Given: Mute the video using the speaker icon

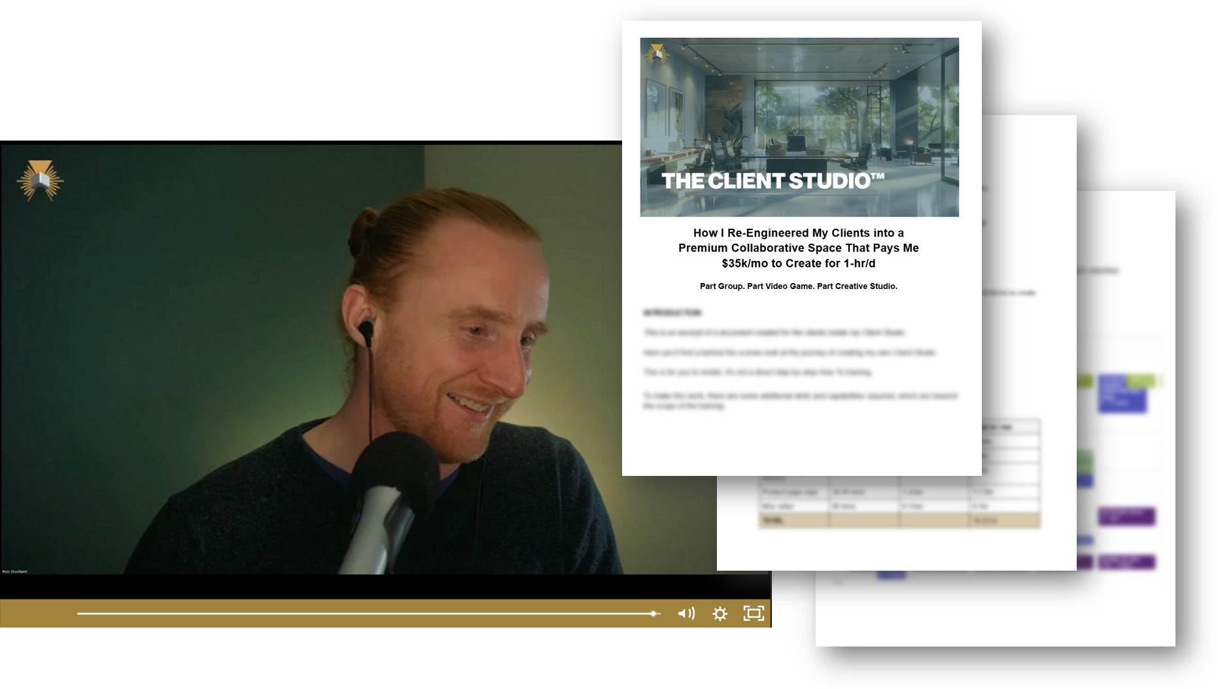Looking at the screenshot, I should (x=686, y=613).
